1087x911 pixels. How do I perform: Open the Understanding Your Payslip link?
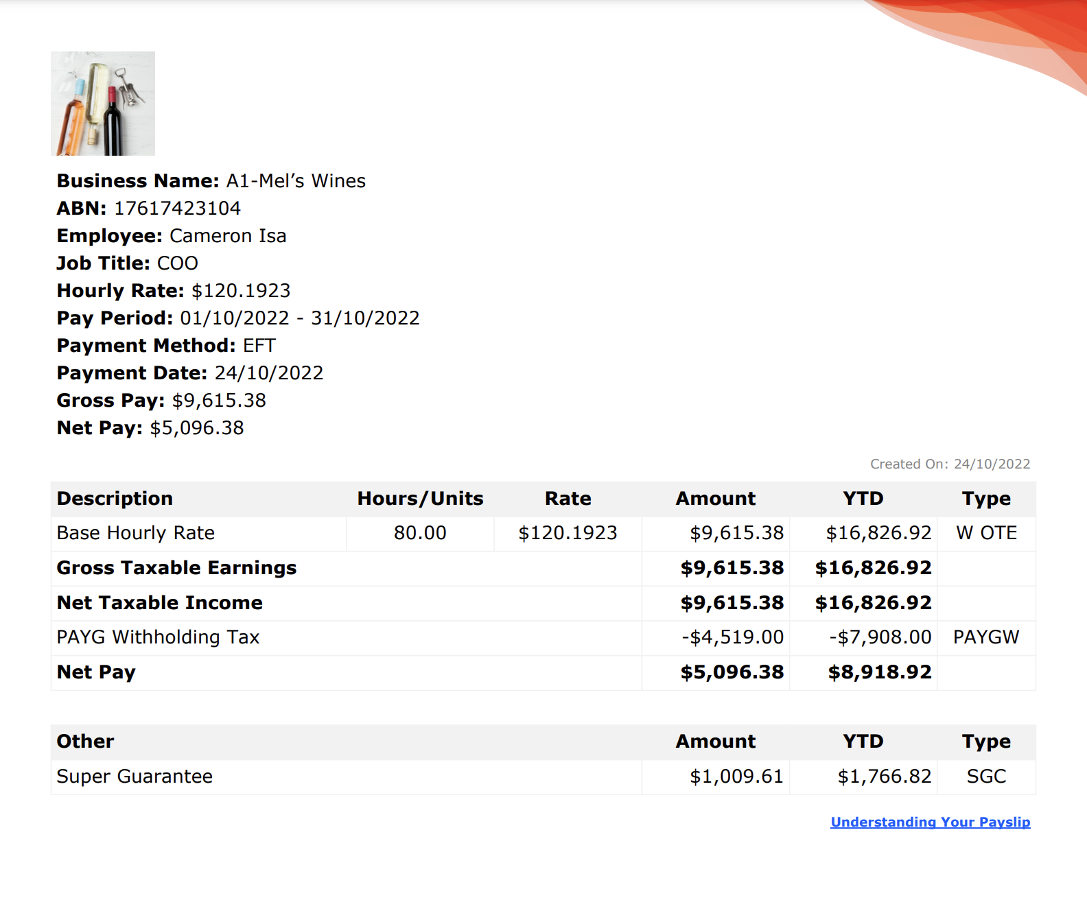[x=930, y=822]
